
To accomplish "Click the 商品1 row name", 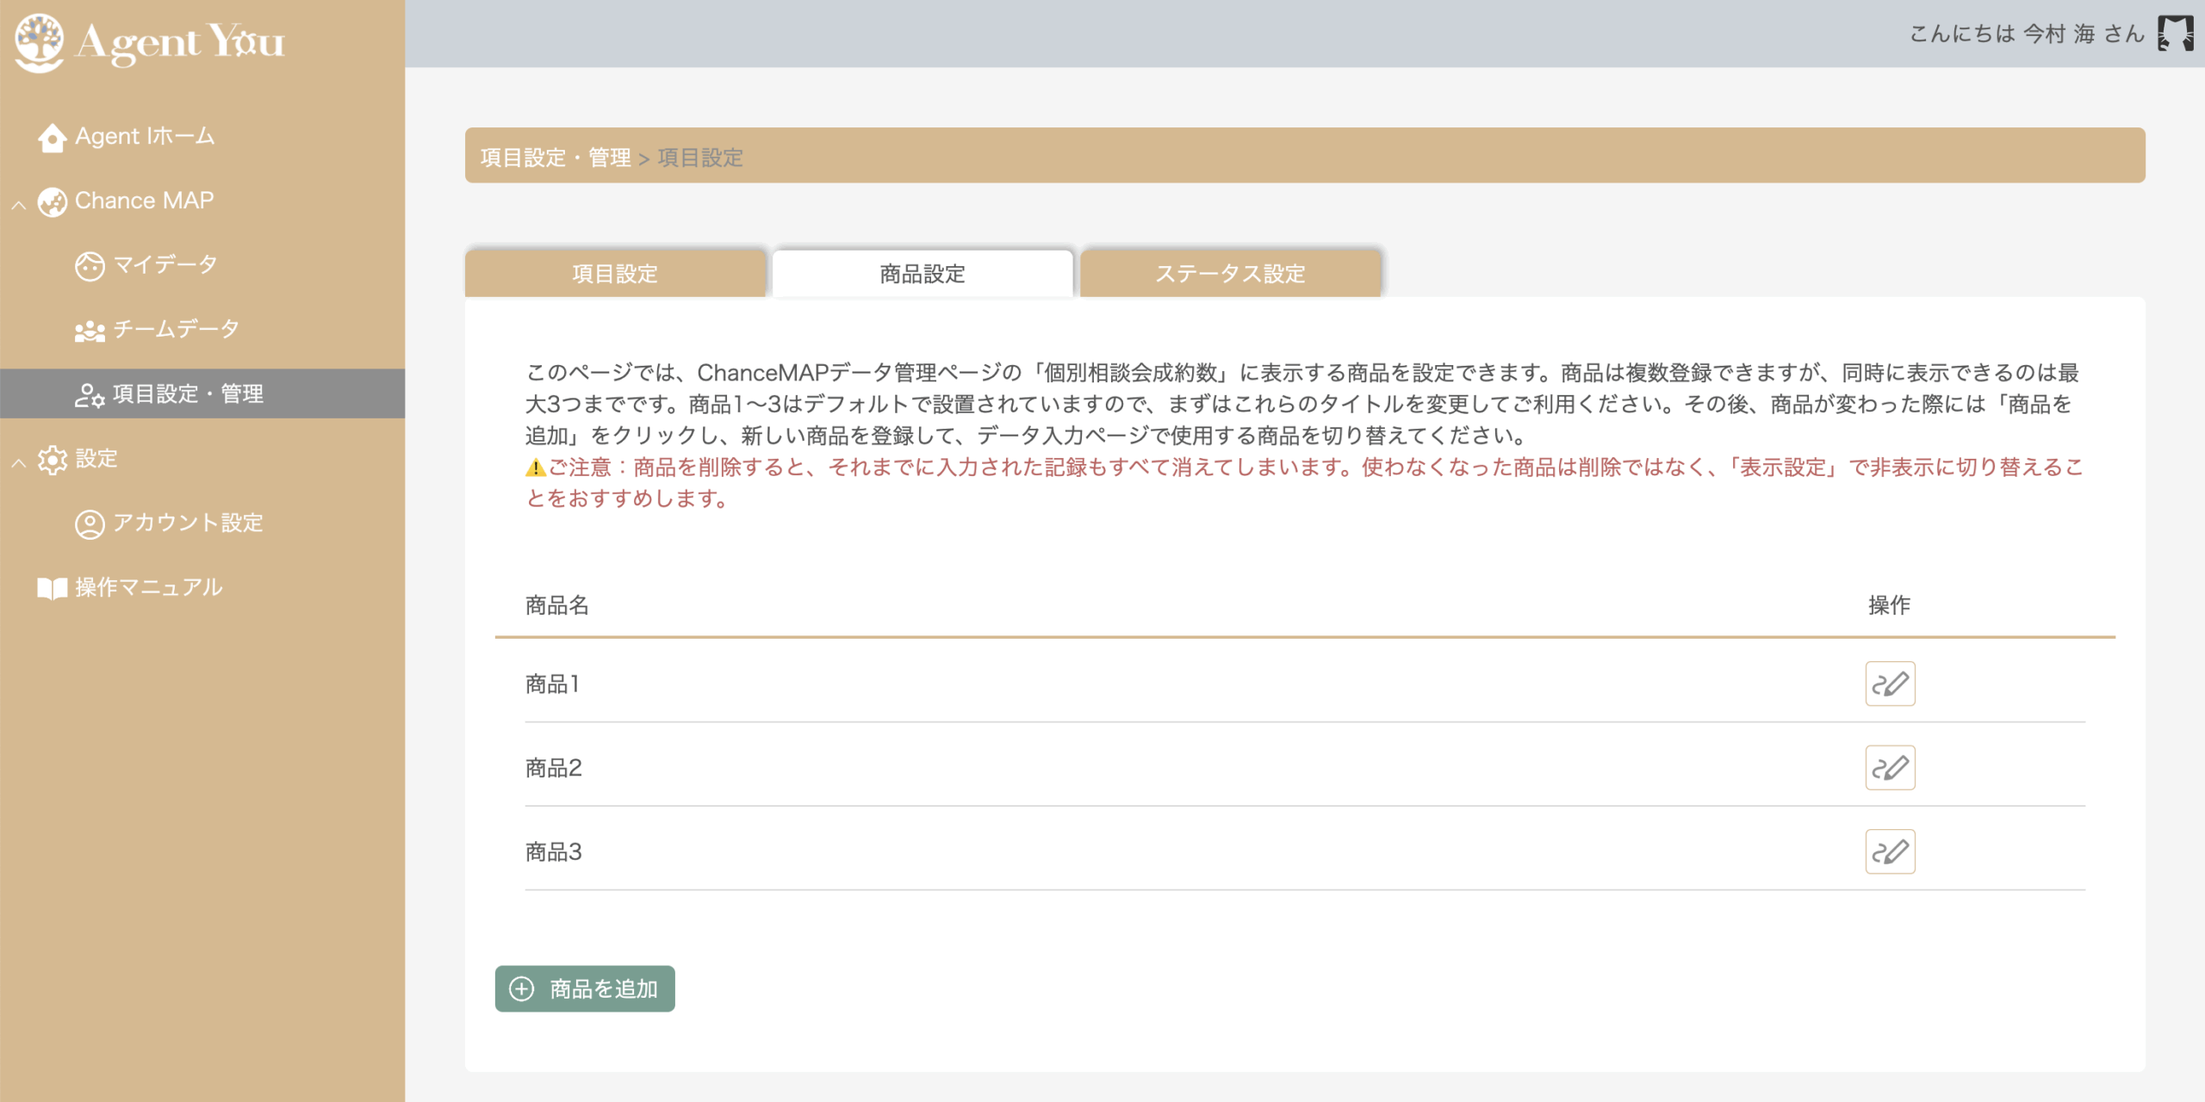I will pos(553,684).
